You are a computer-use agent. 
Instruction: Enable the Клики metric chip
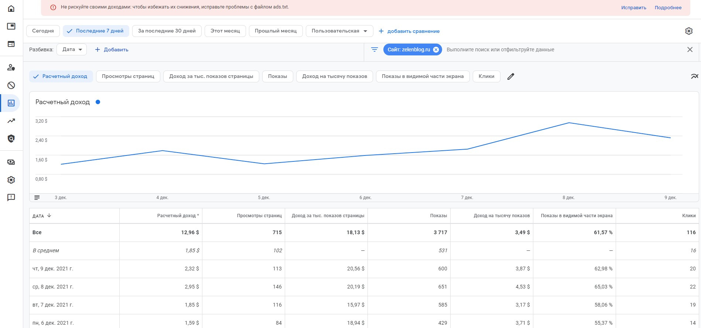(486, 76)
